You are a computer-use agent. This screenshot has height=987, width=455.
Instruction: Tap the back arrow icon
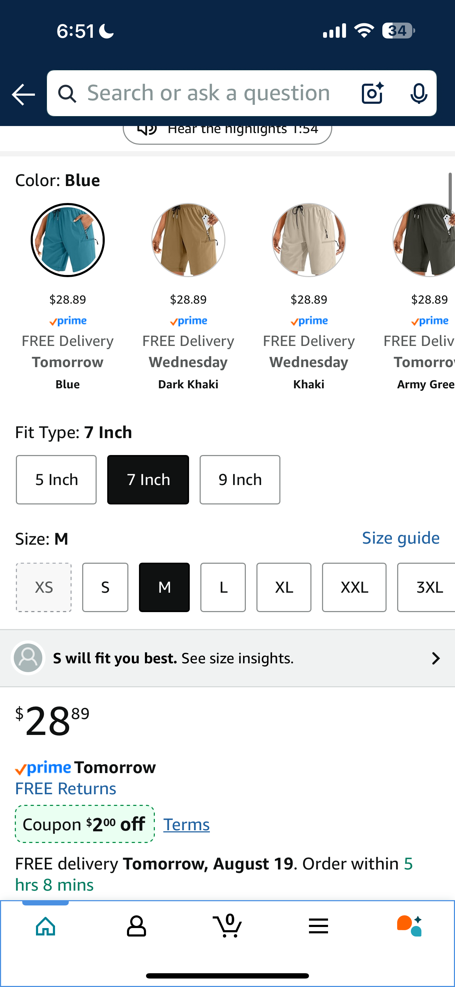[x=23, y=94]
